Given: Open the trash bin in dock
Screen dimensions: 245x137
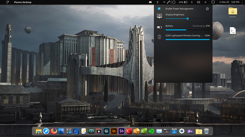Looking at the screenshot, I should pos(206,131).
